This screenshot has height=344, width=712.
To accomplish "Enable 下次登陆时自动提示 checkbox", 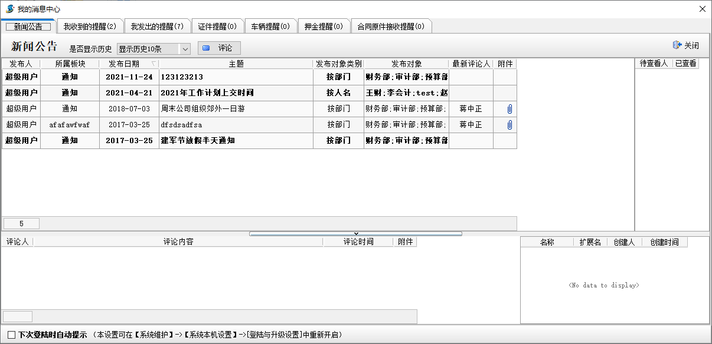I will click(12, 335).
